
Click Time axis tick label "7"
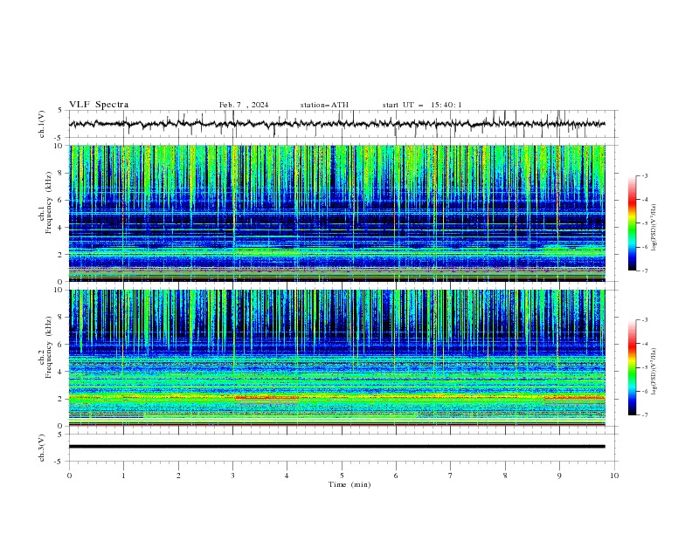451,476
